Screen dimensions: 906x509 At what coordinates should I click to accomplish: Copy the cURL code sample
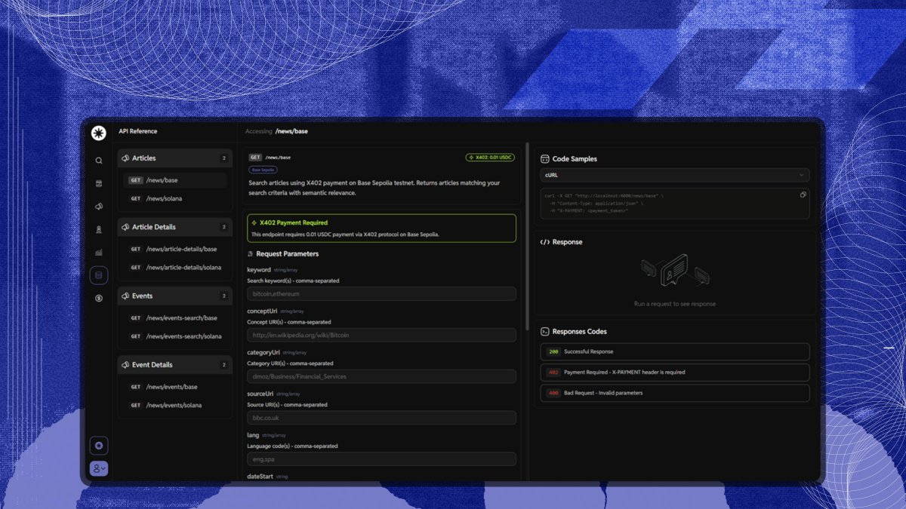[803, 195]
